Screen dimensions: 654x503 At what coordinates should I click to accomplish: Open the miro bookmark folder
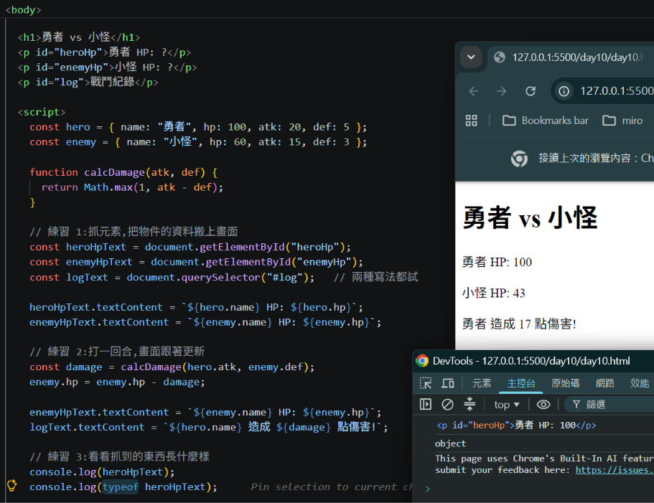coord(622,121)
